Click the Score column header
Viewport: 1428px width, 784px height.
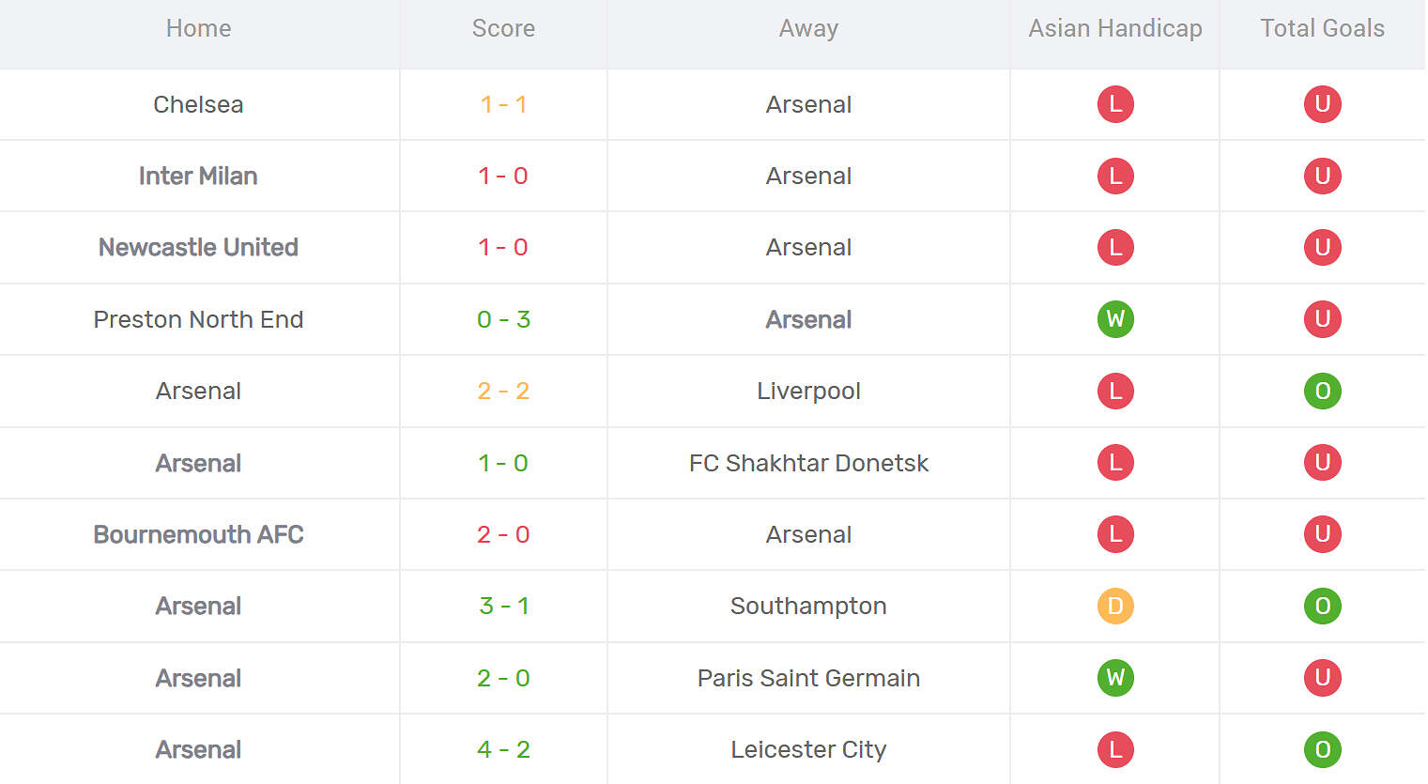click(503, 29)
